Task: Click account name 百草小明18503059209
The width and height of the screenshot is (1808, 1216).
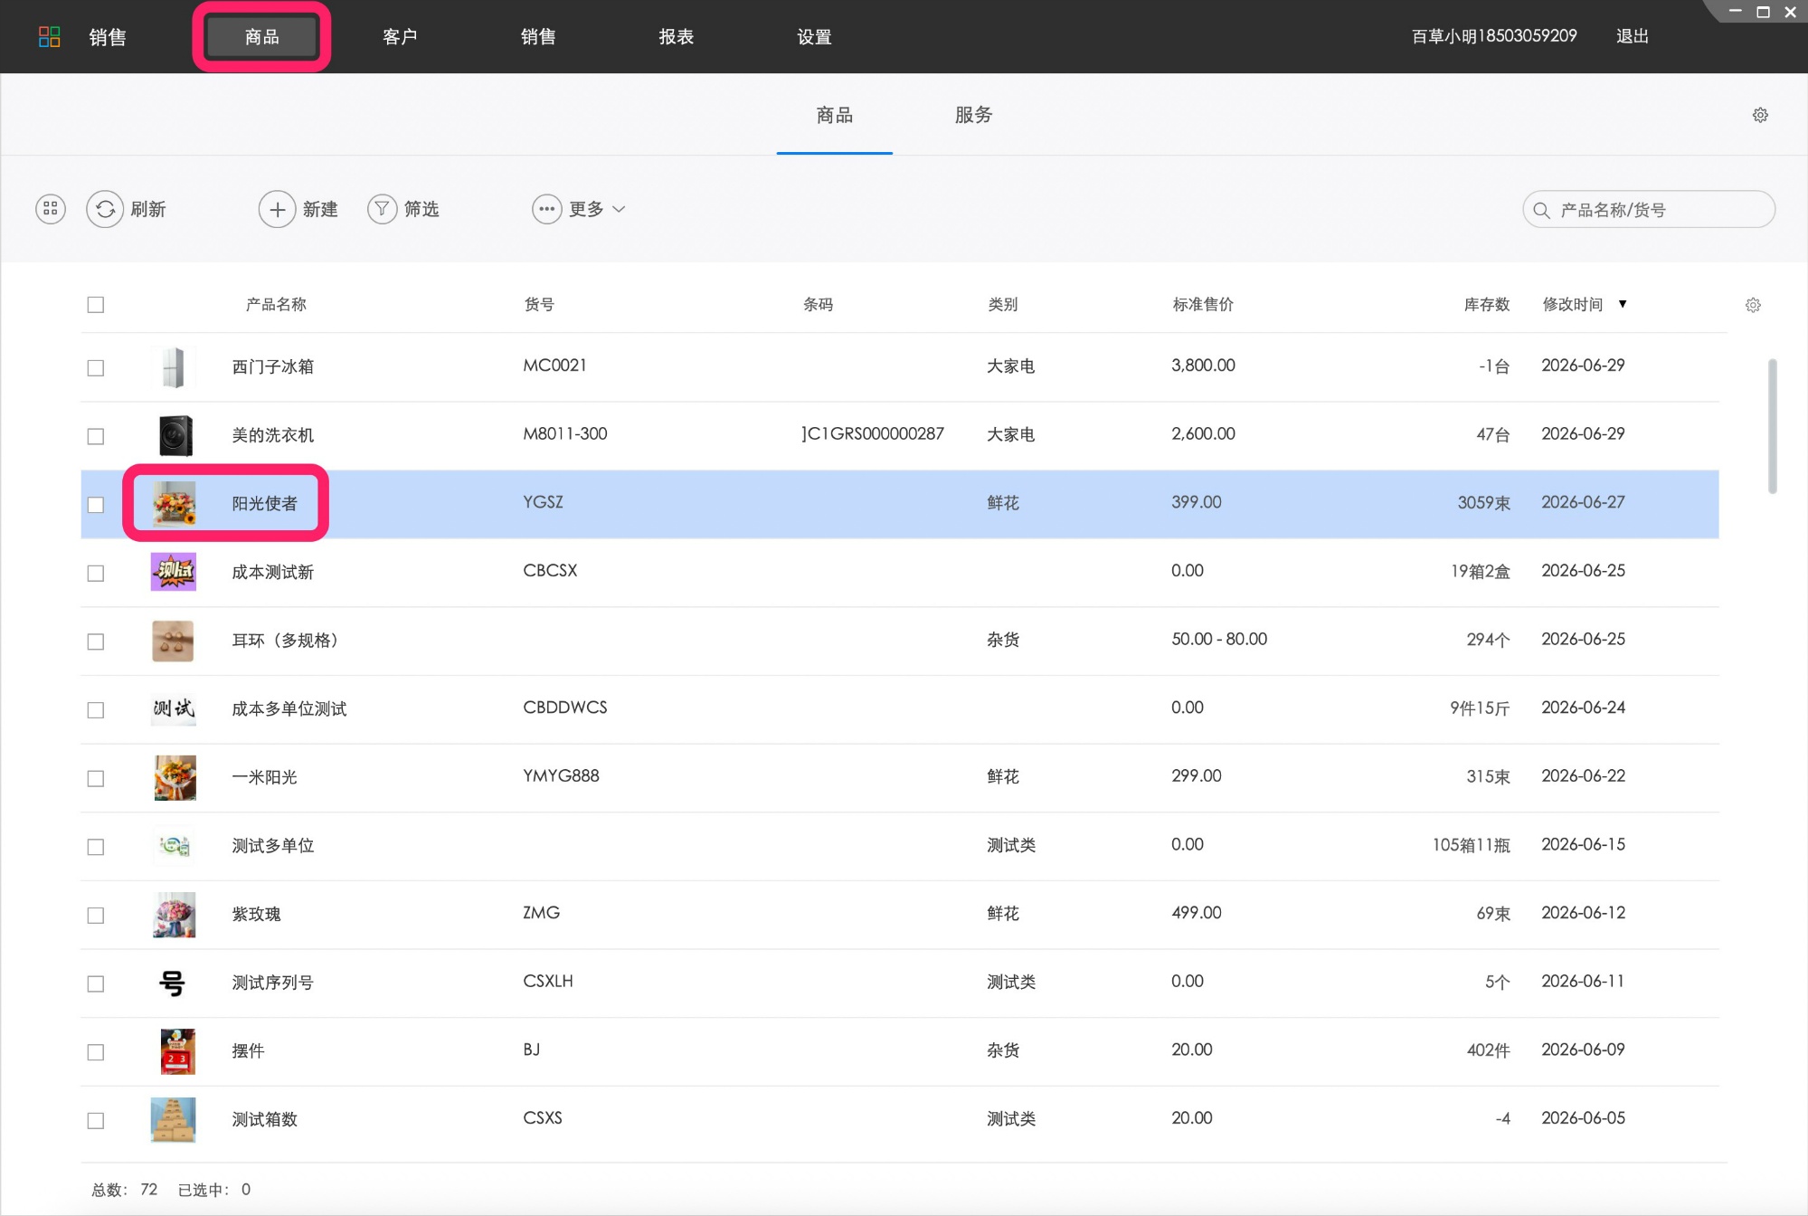Action: (x=1494, y=36)
